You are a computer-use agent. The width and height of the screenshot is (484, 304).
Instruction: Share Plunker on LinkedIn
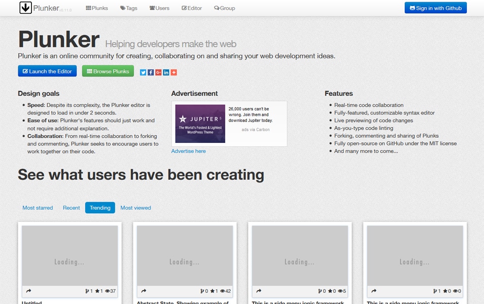[166, 72]
